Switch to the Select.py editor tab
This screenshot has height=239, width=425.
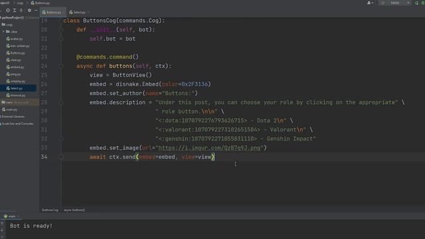78,12
